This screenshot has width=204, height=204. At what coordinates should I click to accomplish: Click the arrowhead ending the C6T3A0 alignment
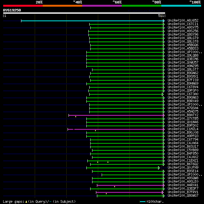point(163,94)
